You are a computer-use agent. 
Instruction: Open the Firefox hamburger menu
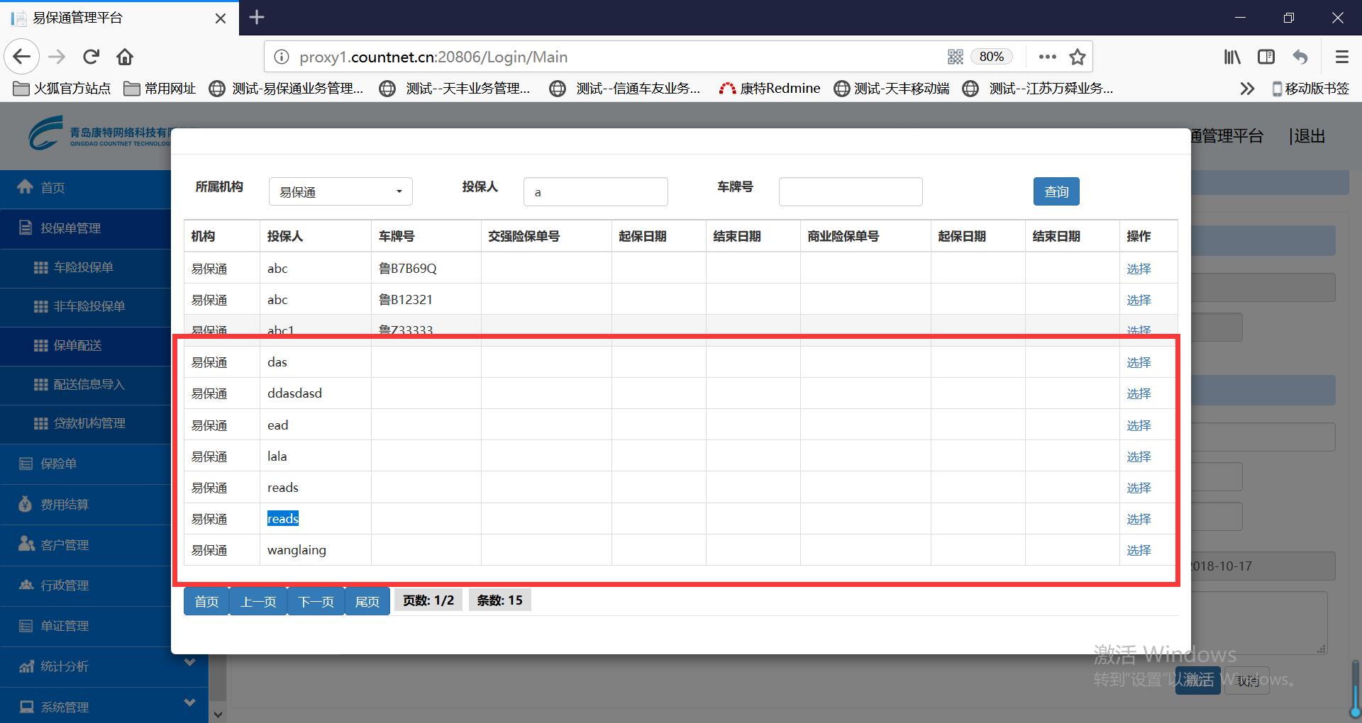[1341, 57]
